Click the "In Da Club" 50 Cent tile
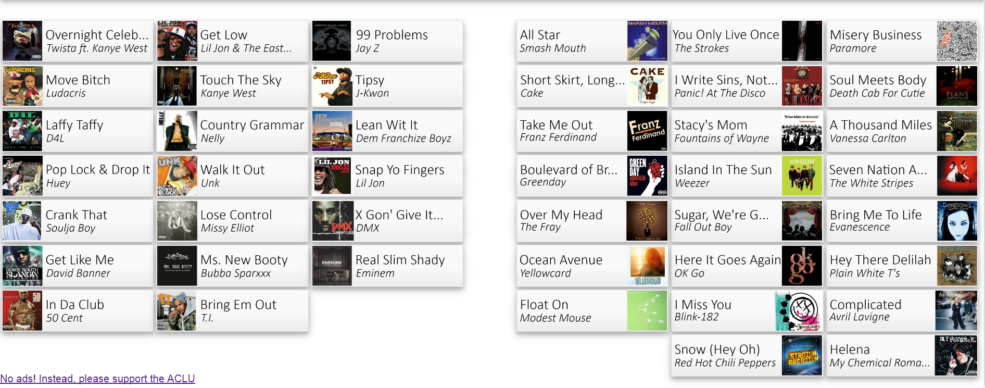The width and height of the screenshot is (985, 388). pyautogui.click(x=77, y=310)
